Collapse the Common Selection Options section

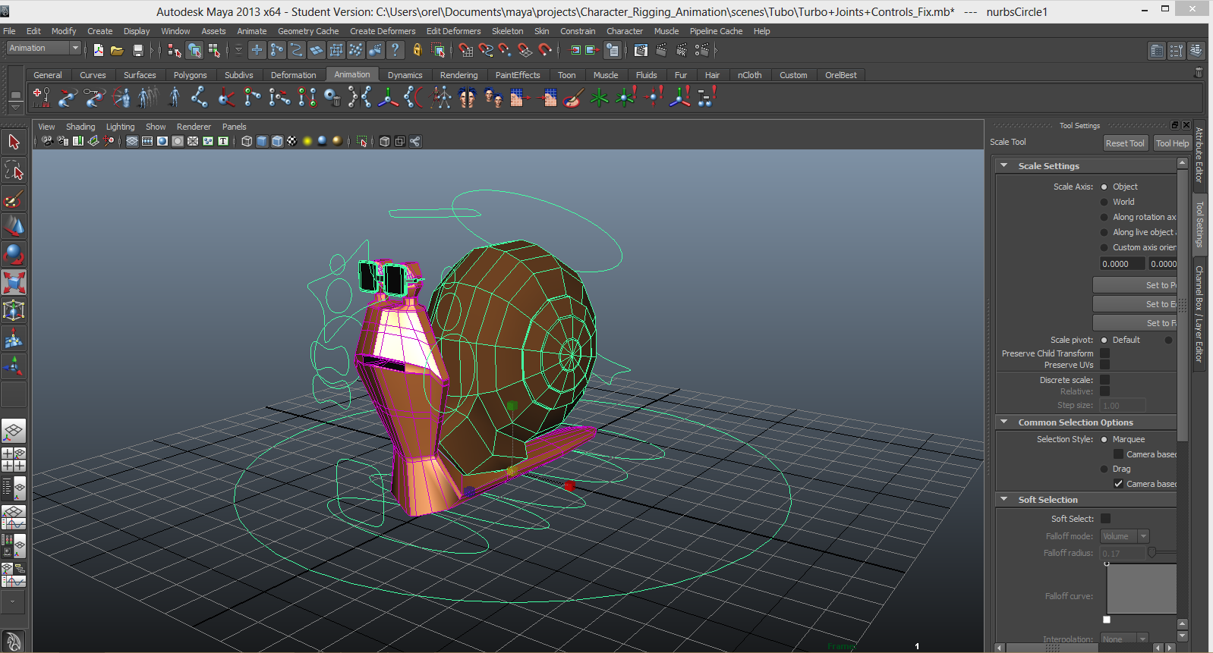pos(1004,422)
